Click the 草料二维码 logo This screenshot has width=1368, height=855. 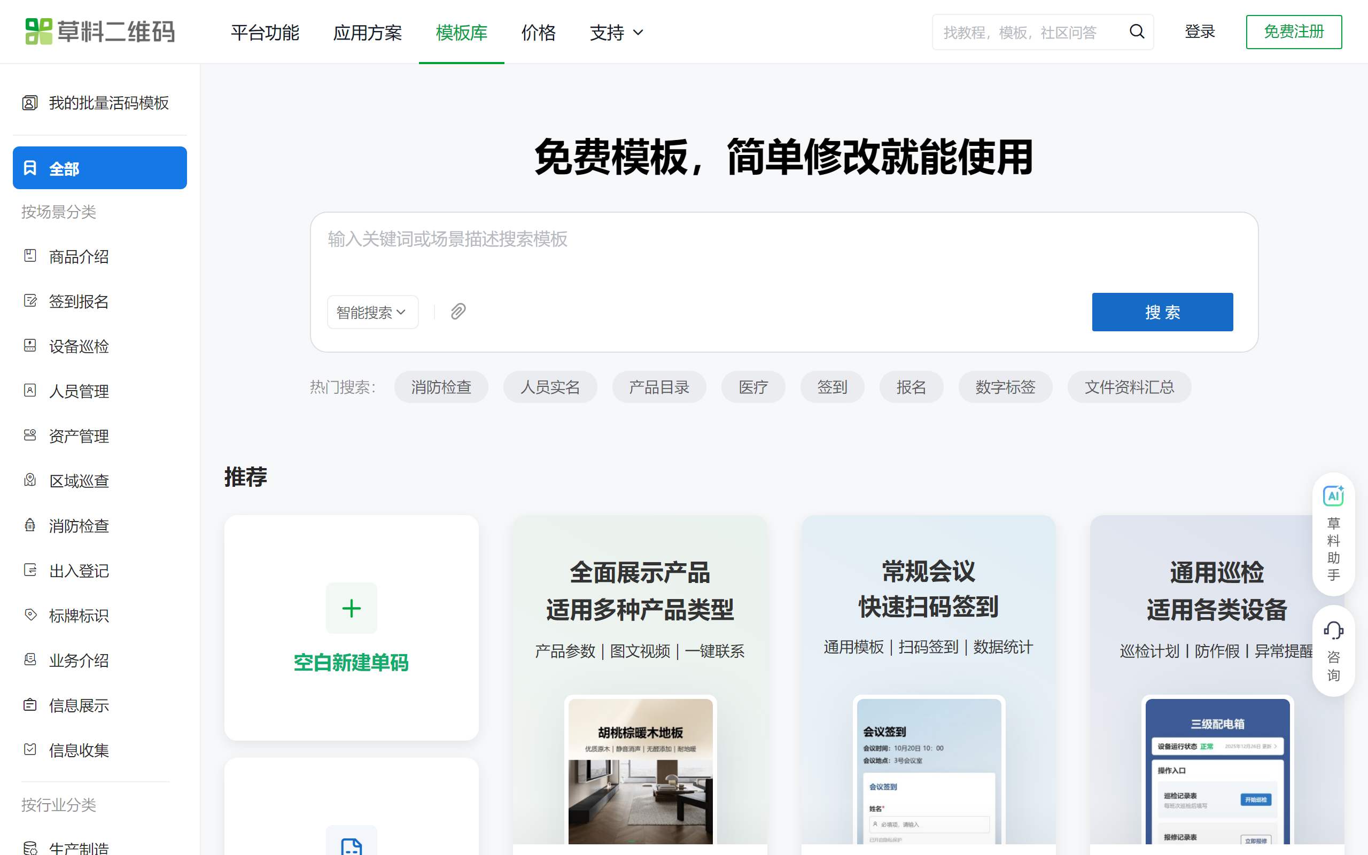(x=100, y=32)
